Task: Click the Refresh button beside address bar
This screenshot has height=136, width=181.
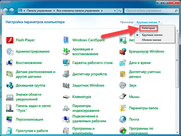Action: pyautogui.click(x=120, y=11)
